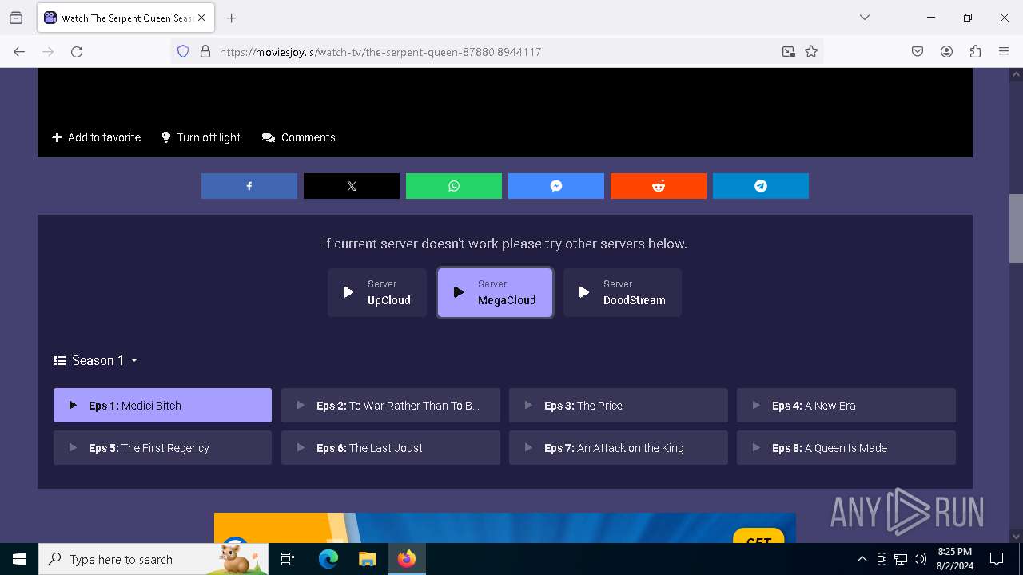This screenshot has width=1023, height=575.
Task: Play Eps 6: The Last Joust
Action: coord(391,447)
